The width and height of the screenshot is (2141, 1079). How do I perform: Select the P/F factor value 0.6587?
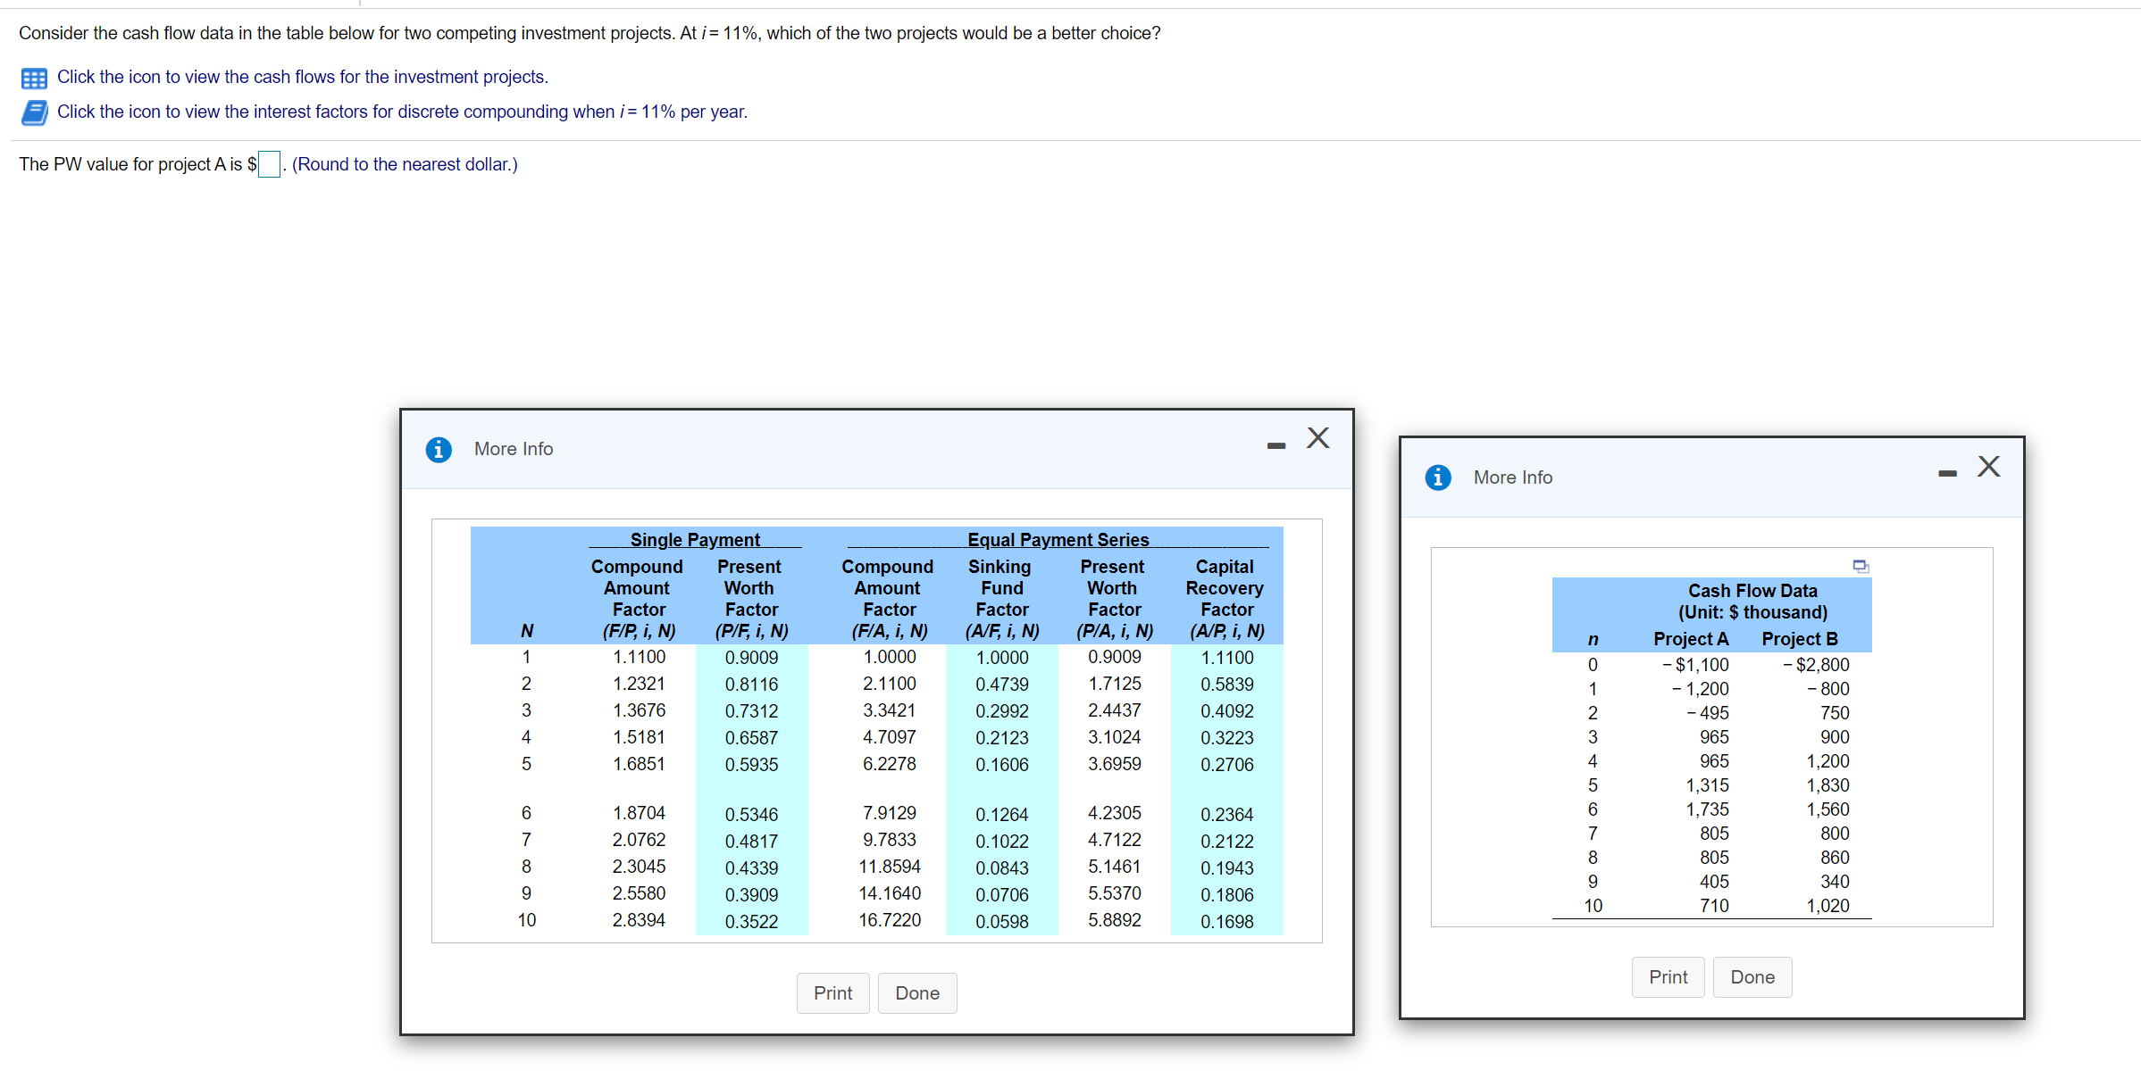click(x=751, y=738)
